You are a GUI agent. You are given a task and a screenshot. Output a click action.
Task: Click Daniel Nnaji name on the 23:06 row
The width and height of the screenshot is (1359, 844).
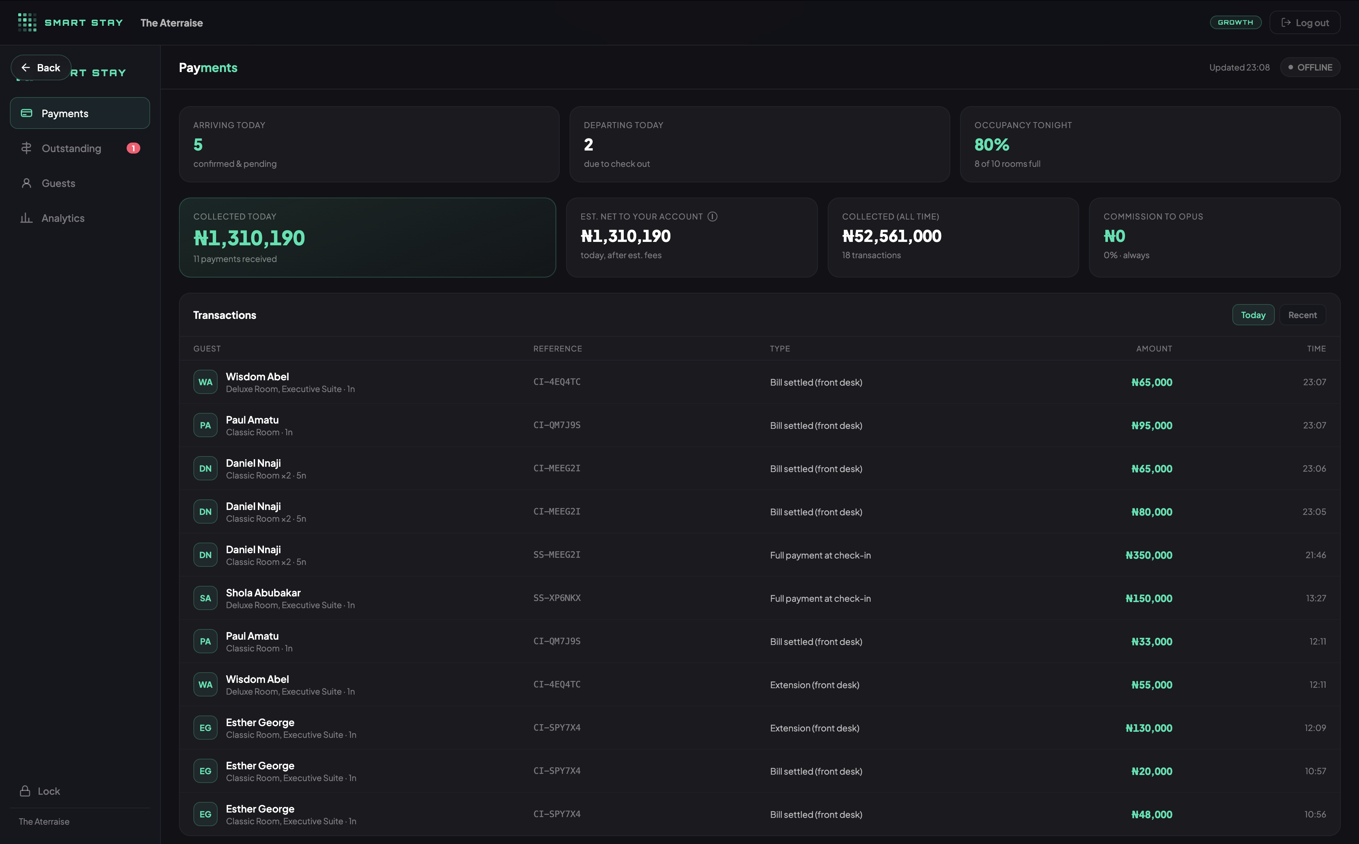click(253, 463)
